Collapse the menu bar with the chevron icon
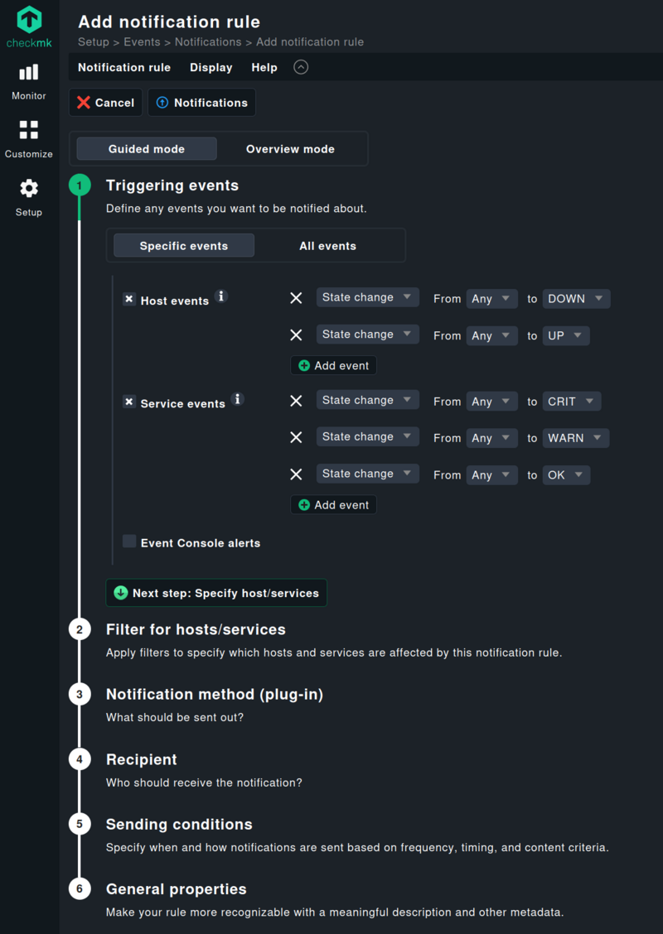The height and width of the screenshot is (934, 663). 300,66
